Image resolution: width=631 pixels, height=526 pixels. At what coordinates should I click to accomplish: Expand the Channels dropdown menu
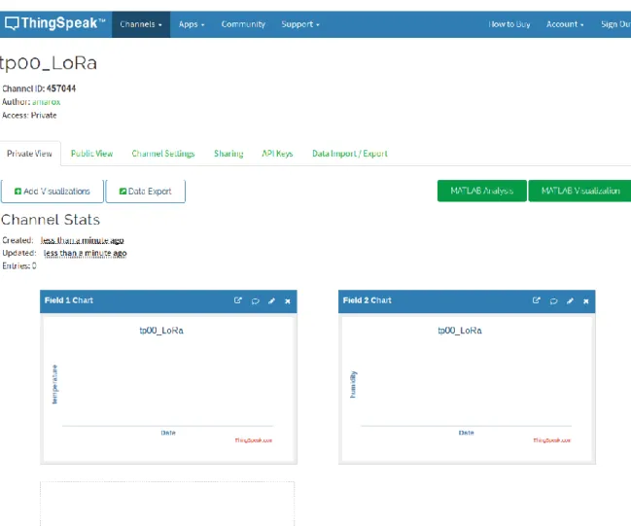click(141, 24)
